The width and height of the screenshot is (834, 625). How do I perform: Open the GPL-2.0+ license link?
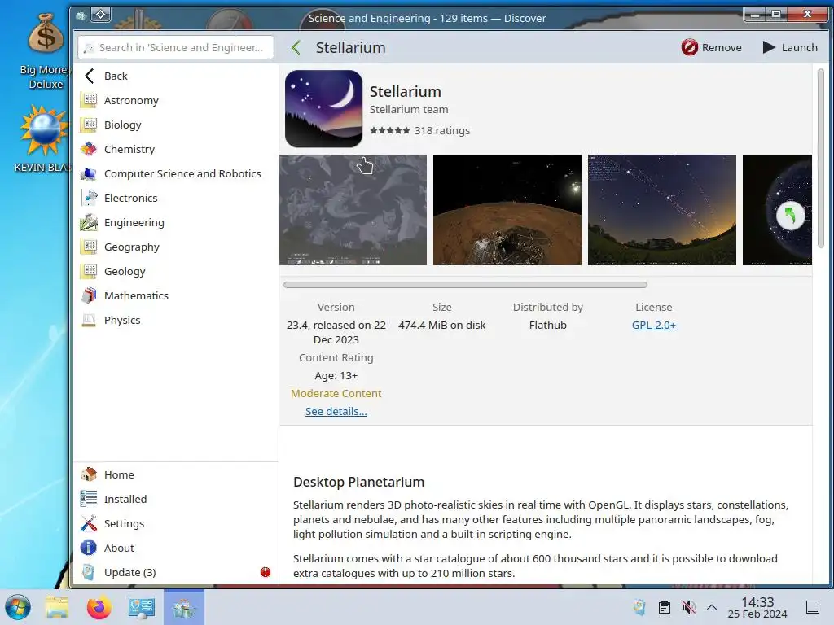654,325
